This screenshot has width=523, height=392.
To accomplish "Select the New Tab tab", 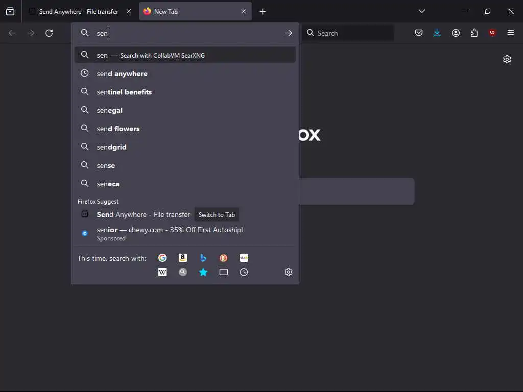I will (195, 11).
